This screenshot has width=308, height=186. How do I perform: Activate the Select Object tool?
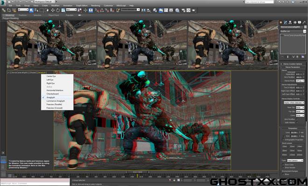coord(31,10)
